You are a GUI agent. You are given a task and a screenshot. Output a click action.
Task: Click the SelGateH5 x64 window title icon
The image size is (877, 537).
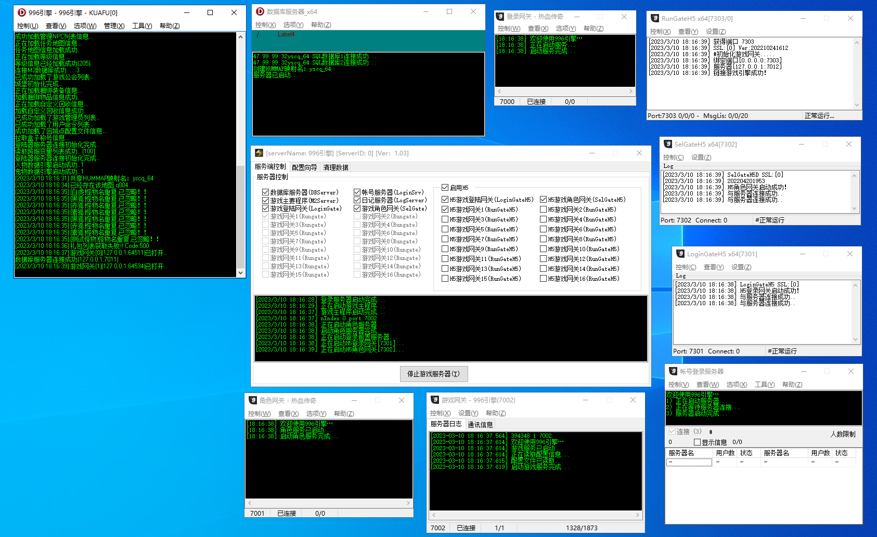click(668, 144)
